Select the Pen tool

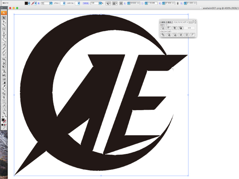point(4,33)
